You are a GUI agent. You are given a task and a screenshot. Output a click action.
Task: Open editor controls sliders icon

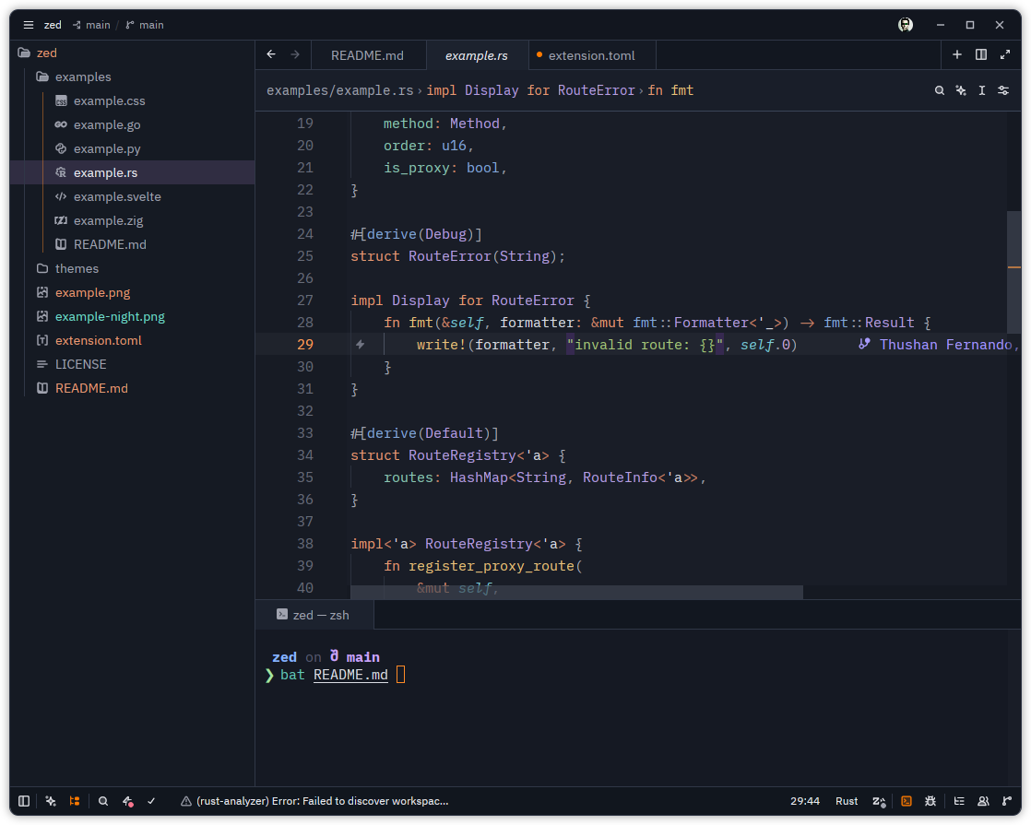(1003, 90)
